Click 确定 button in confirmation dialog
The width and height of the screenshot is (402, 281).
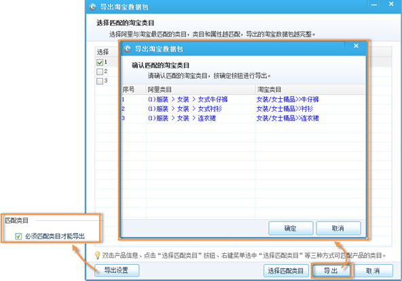point(291,228)
